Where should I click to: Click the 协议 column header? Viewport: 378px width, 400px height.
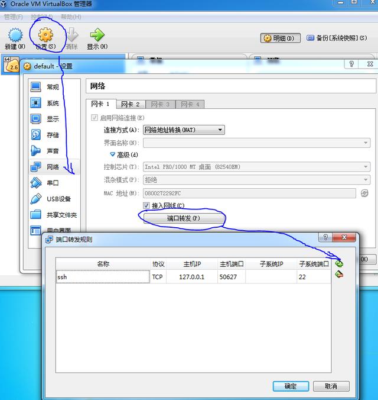click(158, 264)
